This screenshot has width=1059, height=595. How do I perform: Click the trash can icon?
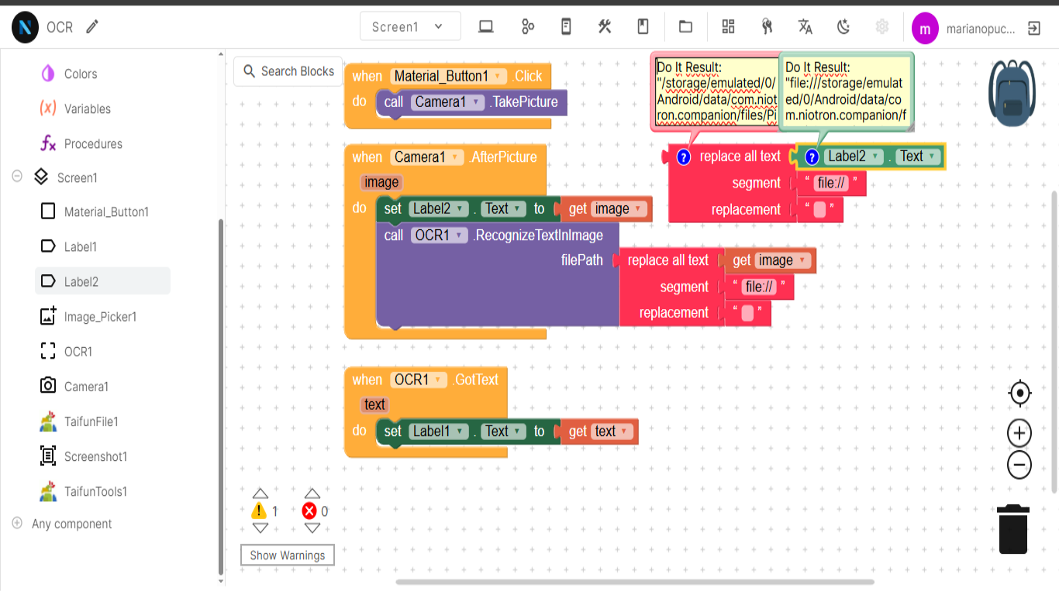pyautogui.click(x=1013, y=529)
